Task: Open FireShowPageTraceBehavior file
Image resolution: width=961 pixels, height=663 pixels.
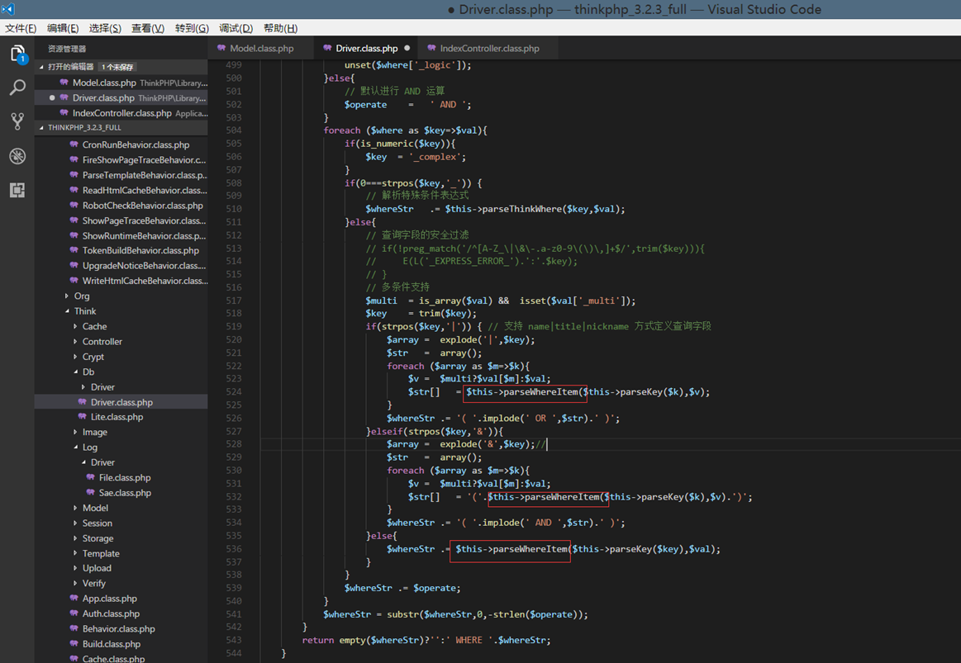Action: (121, 160)
